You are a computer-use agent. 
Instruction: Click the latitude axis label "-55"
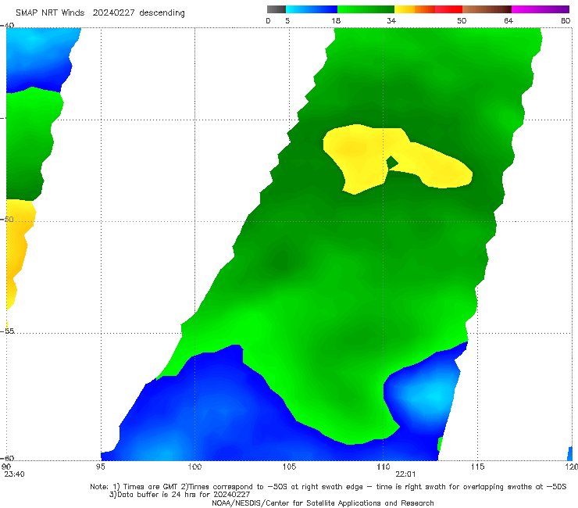click(7, 331)
